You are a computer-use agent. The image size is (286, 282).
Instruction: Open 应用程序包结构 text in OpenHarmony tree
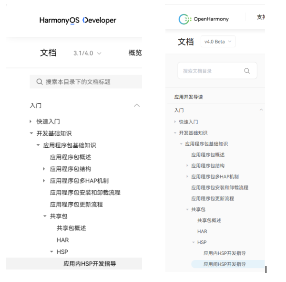pos(208,166)
